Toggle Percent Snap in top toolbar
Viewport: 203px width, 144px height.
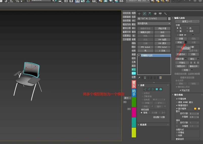pyautogui.click(x=17, y=1)
